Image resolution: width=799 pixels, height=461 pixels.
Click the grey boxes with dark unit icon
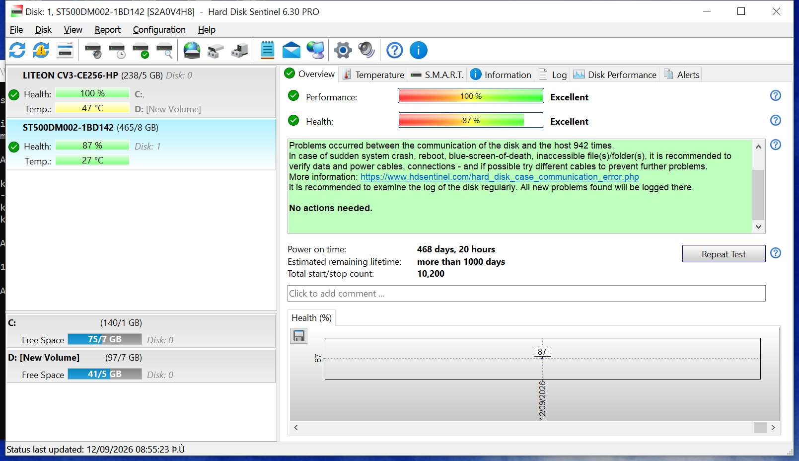239,50
